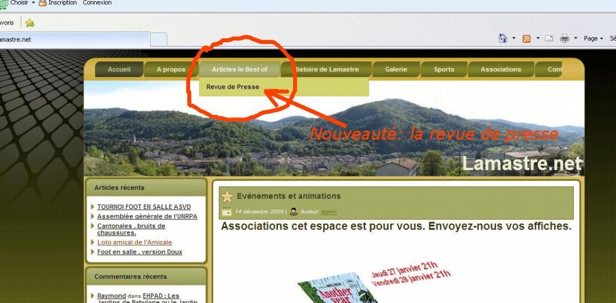Open the Sports menu tab
Screen dimensions: 616x303
coord(444,69)
